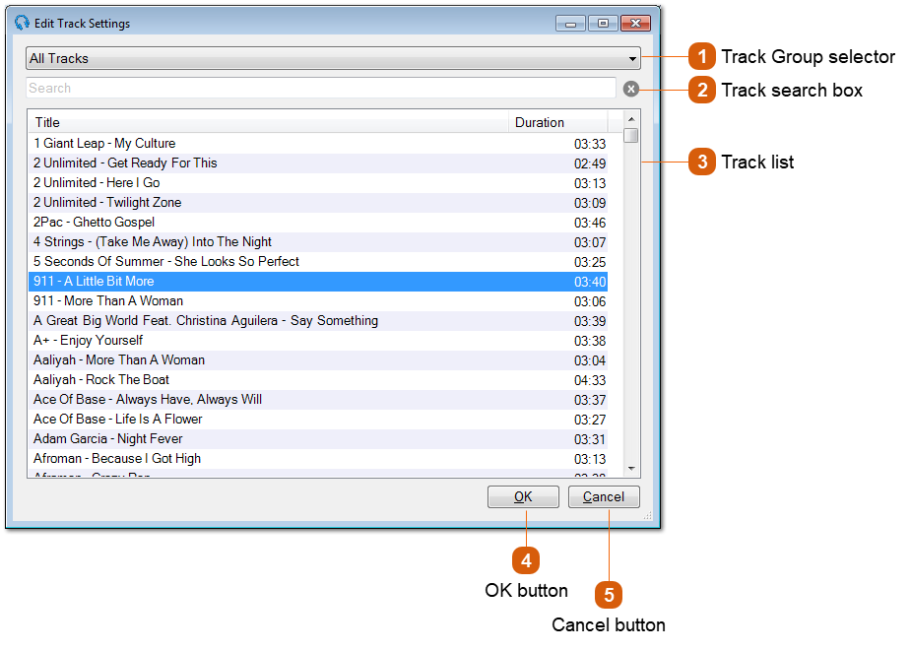Select the track 911 - A Little Bit More
The height and width of the screenshot is (651, 911).
295,281
